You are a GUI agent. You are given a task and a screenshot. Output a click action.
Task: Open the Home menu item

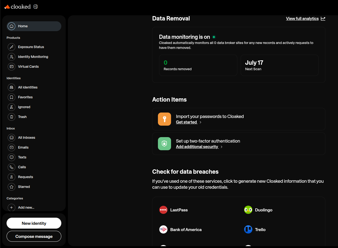pyautogui.click(x=34, y=26)
